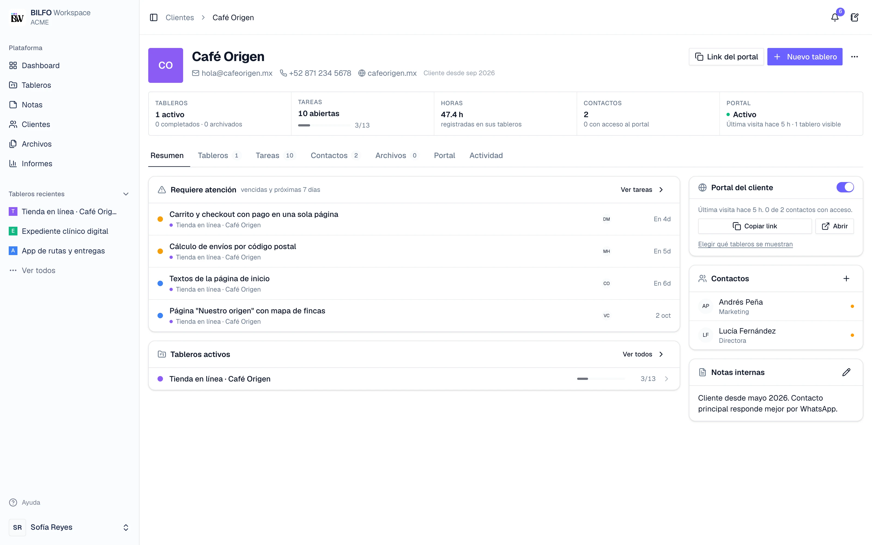Open the Contactos tab
The height and width of the screenshot is (545, 872).
pos(336,155)
